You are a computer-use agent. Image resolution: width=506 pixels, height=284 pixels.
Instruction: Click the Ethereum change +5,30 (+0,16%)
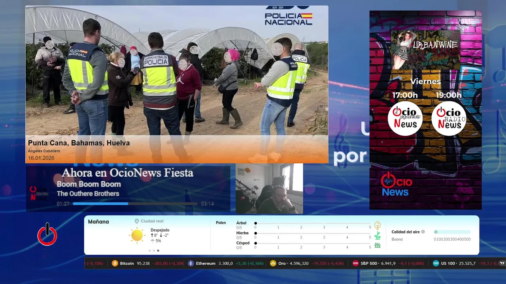pos(249,263)
